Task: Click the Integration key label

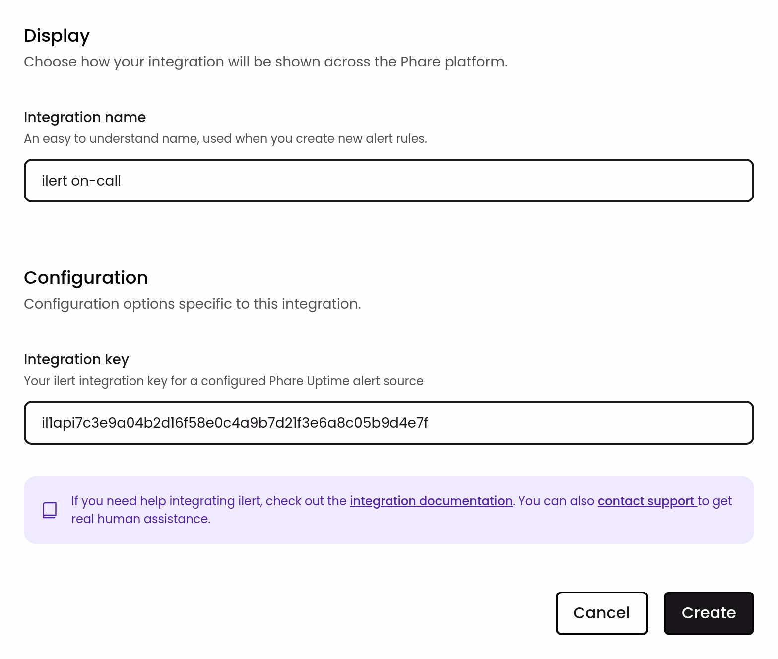Action: point(76,359)
